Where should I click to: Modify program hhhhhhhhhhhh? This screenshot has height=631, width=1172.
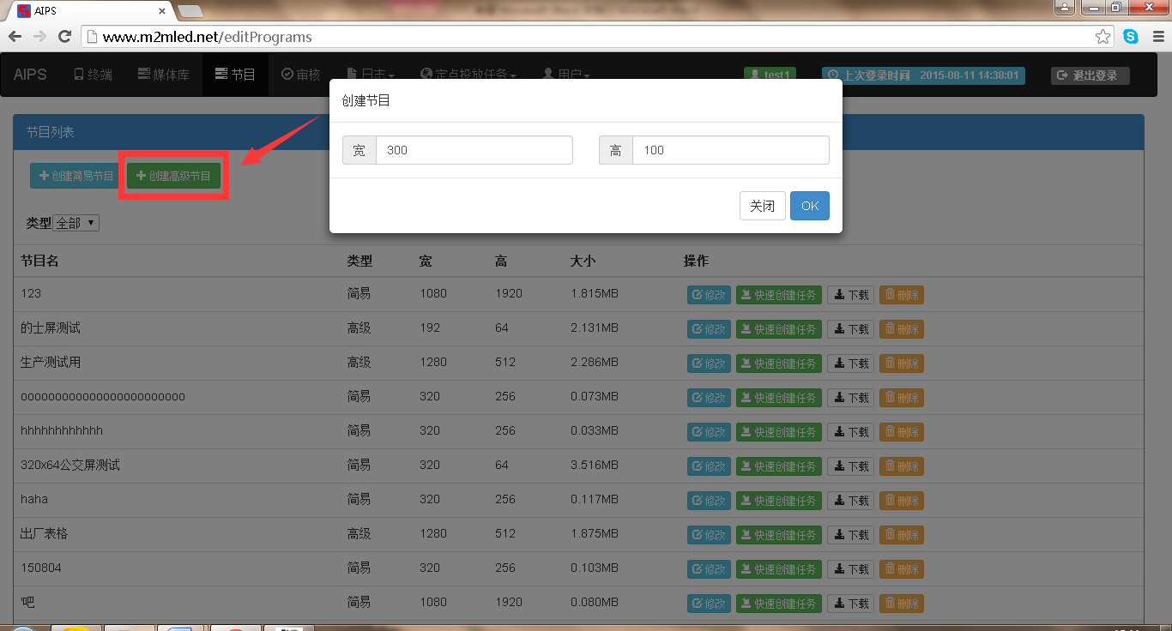click(x=709, y=432)
